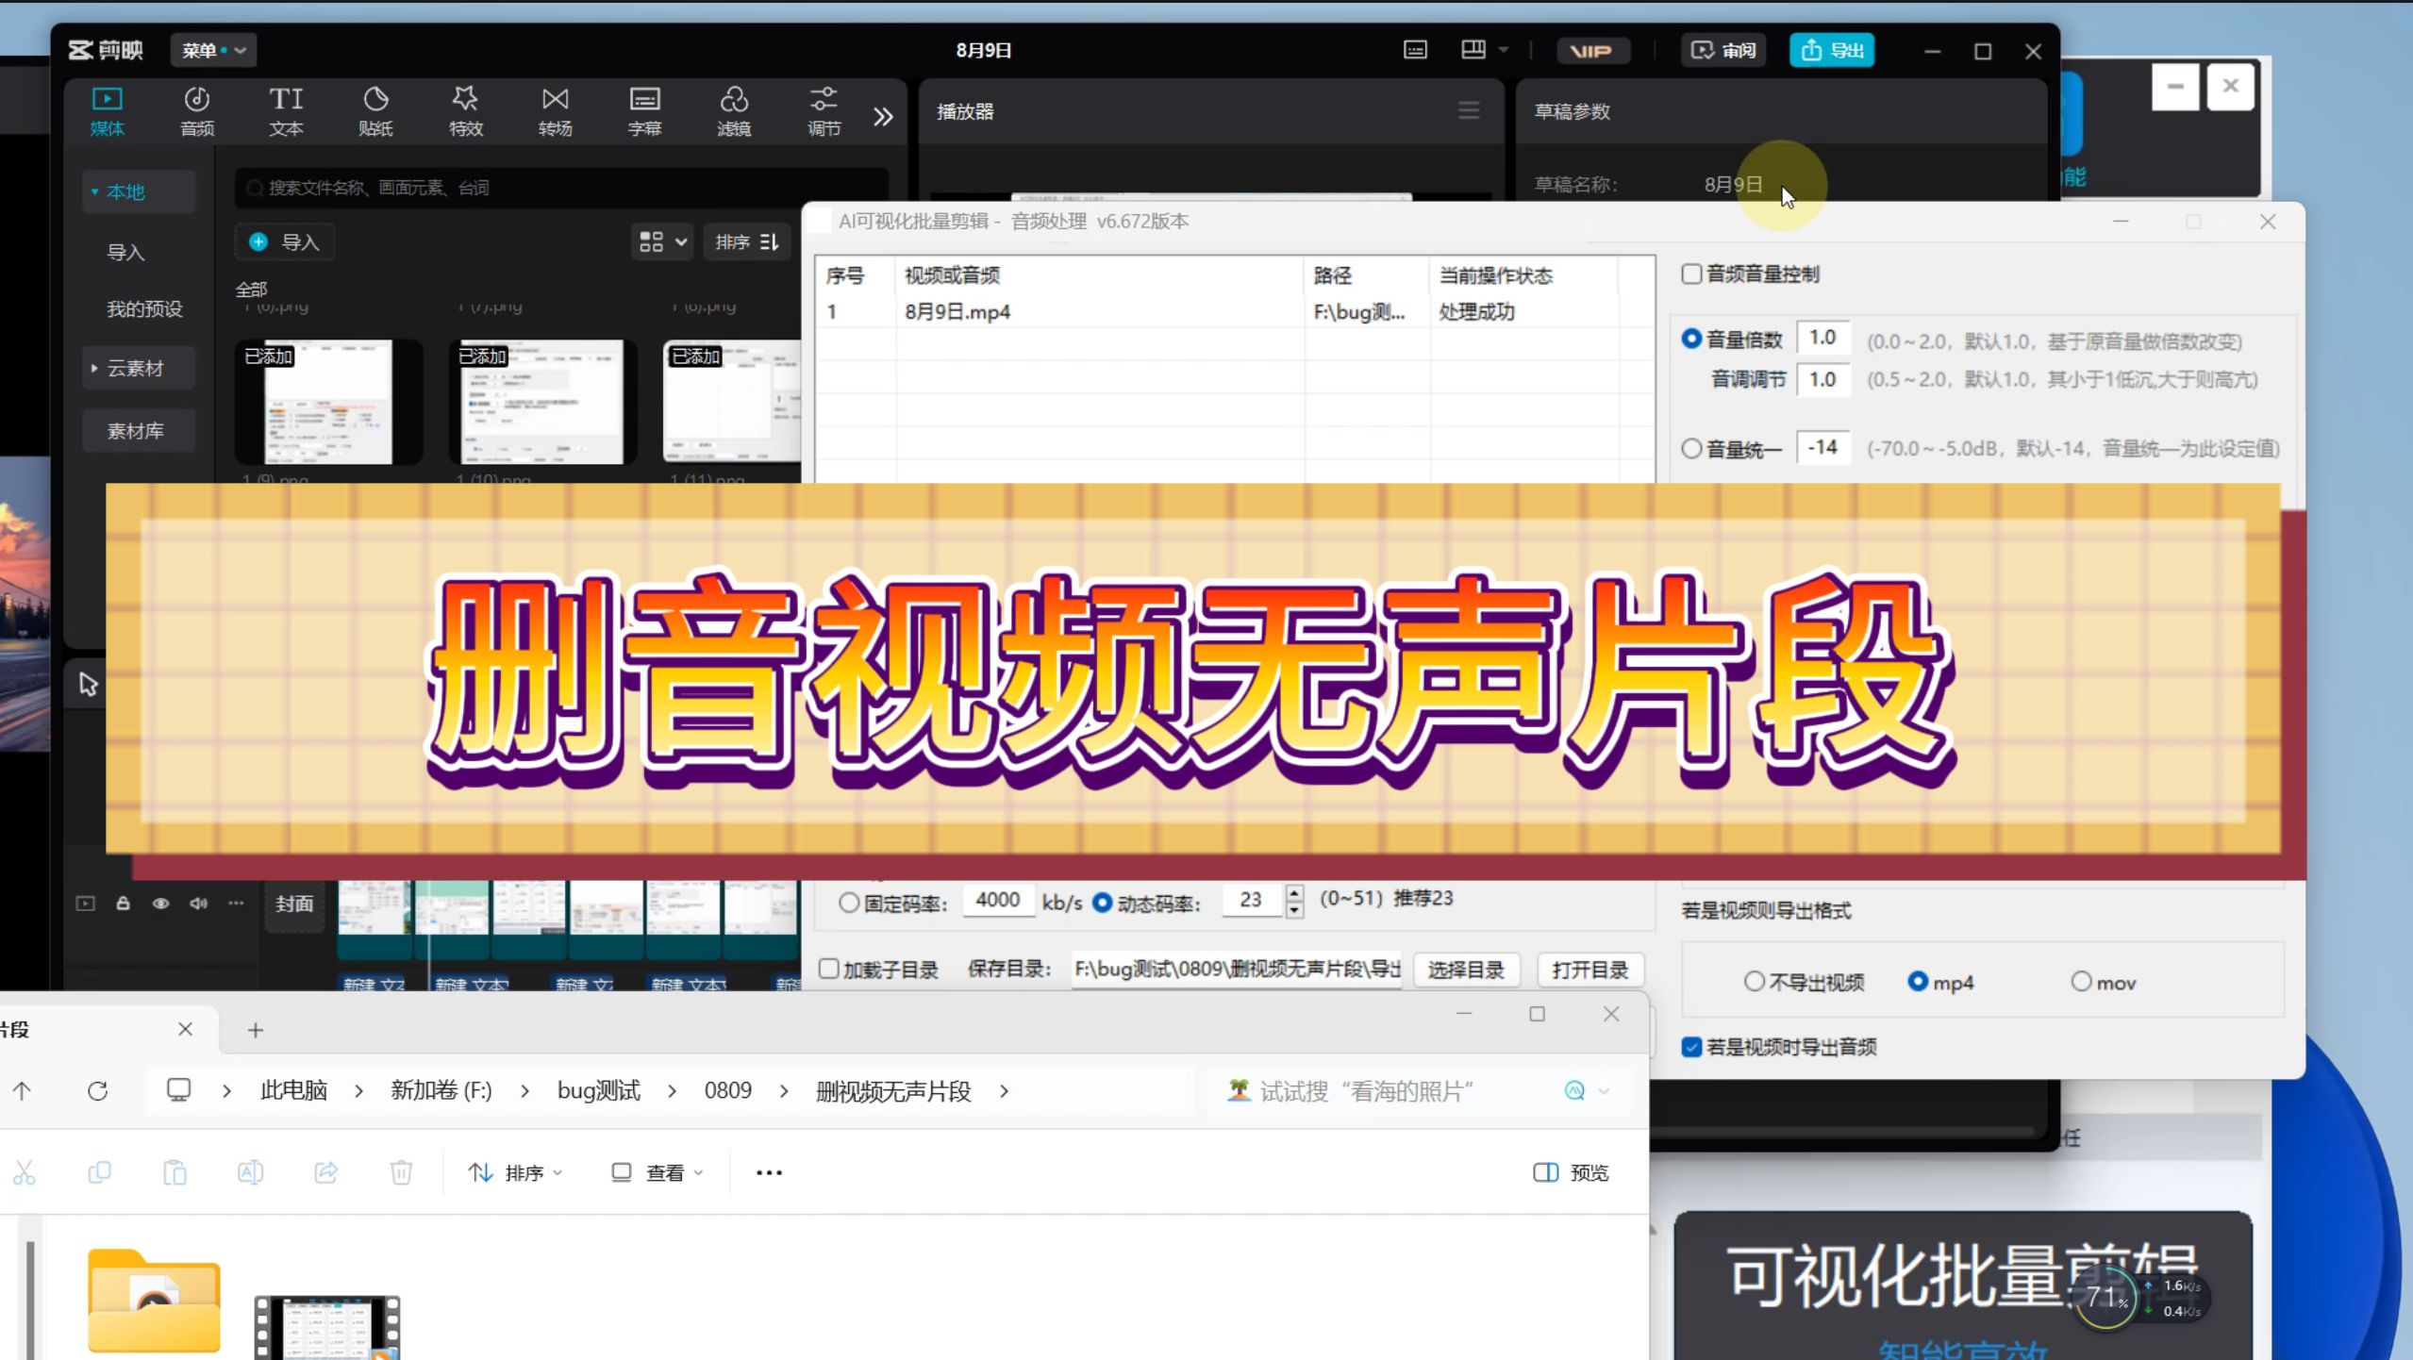Select the mov export format radio

tap(2081, 982)
